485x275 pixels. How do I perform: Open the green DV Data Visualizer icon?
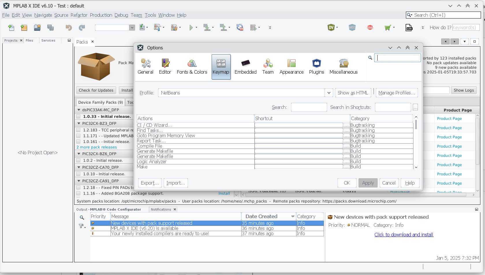pyautogui.click(x=331, y=27)
